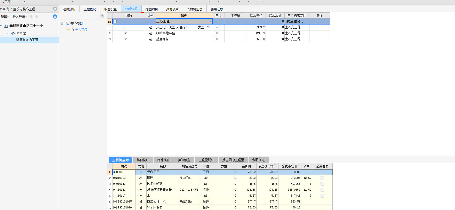
Task: Collapse the 体育馆 tree node
Action: point(8,33)
